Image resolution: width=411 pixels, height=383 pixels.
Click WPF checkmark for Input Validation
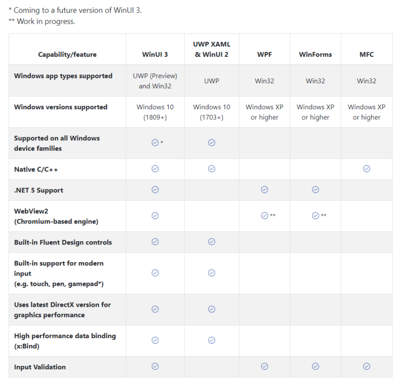[264, 366]
